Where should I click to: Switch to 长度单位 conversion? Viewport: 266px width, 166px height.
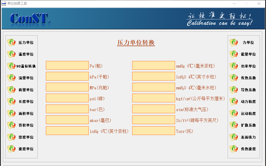pyautogui.click(x=26, y=102)
